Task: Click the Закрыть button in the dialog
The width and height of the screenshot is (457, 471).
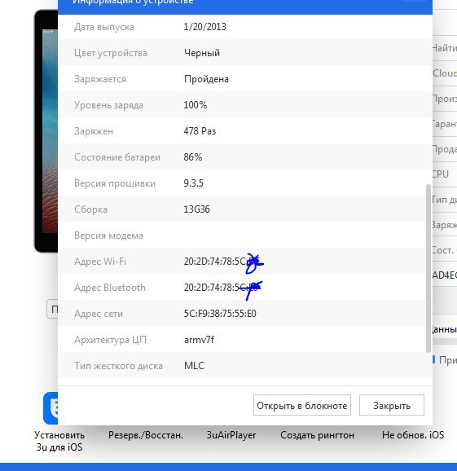Action: (x=392, y=406)
